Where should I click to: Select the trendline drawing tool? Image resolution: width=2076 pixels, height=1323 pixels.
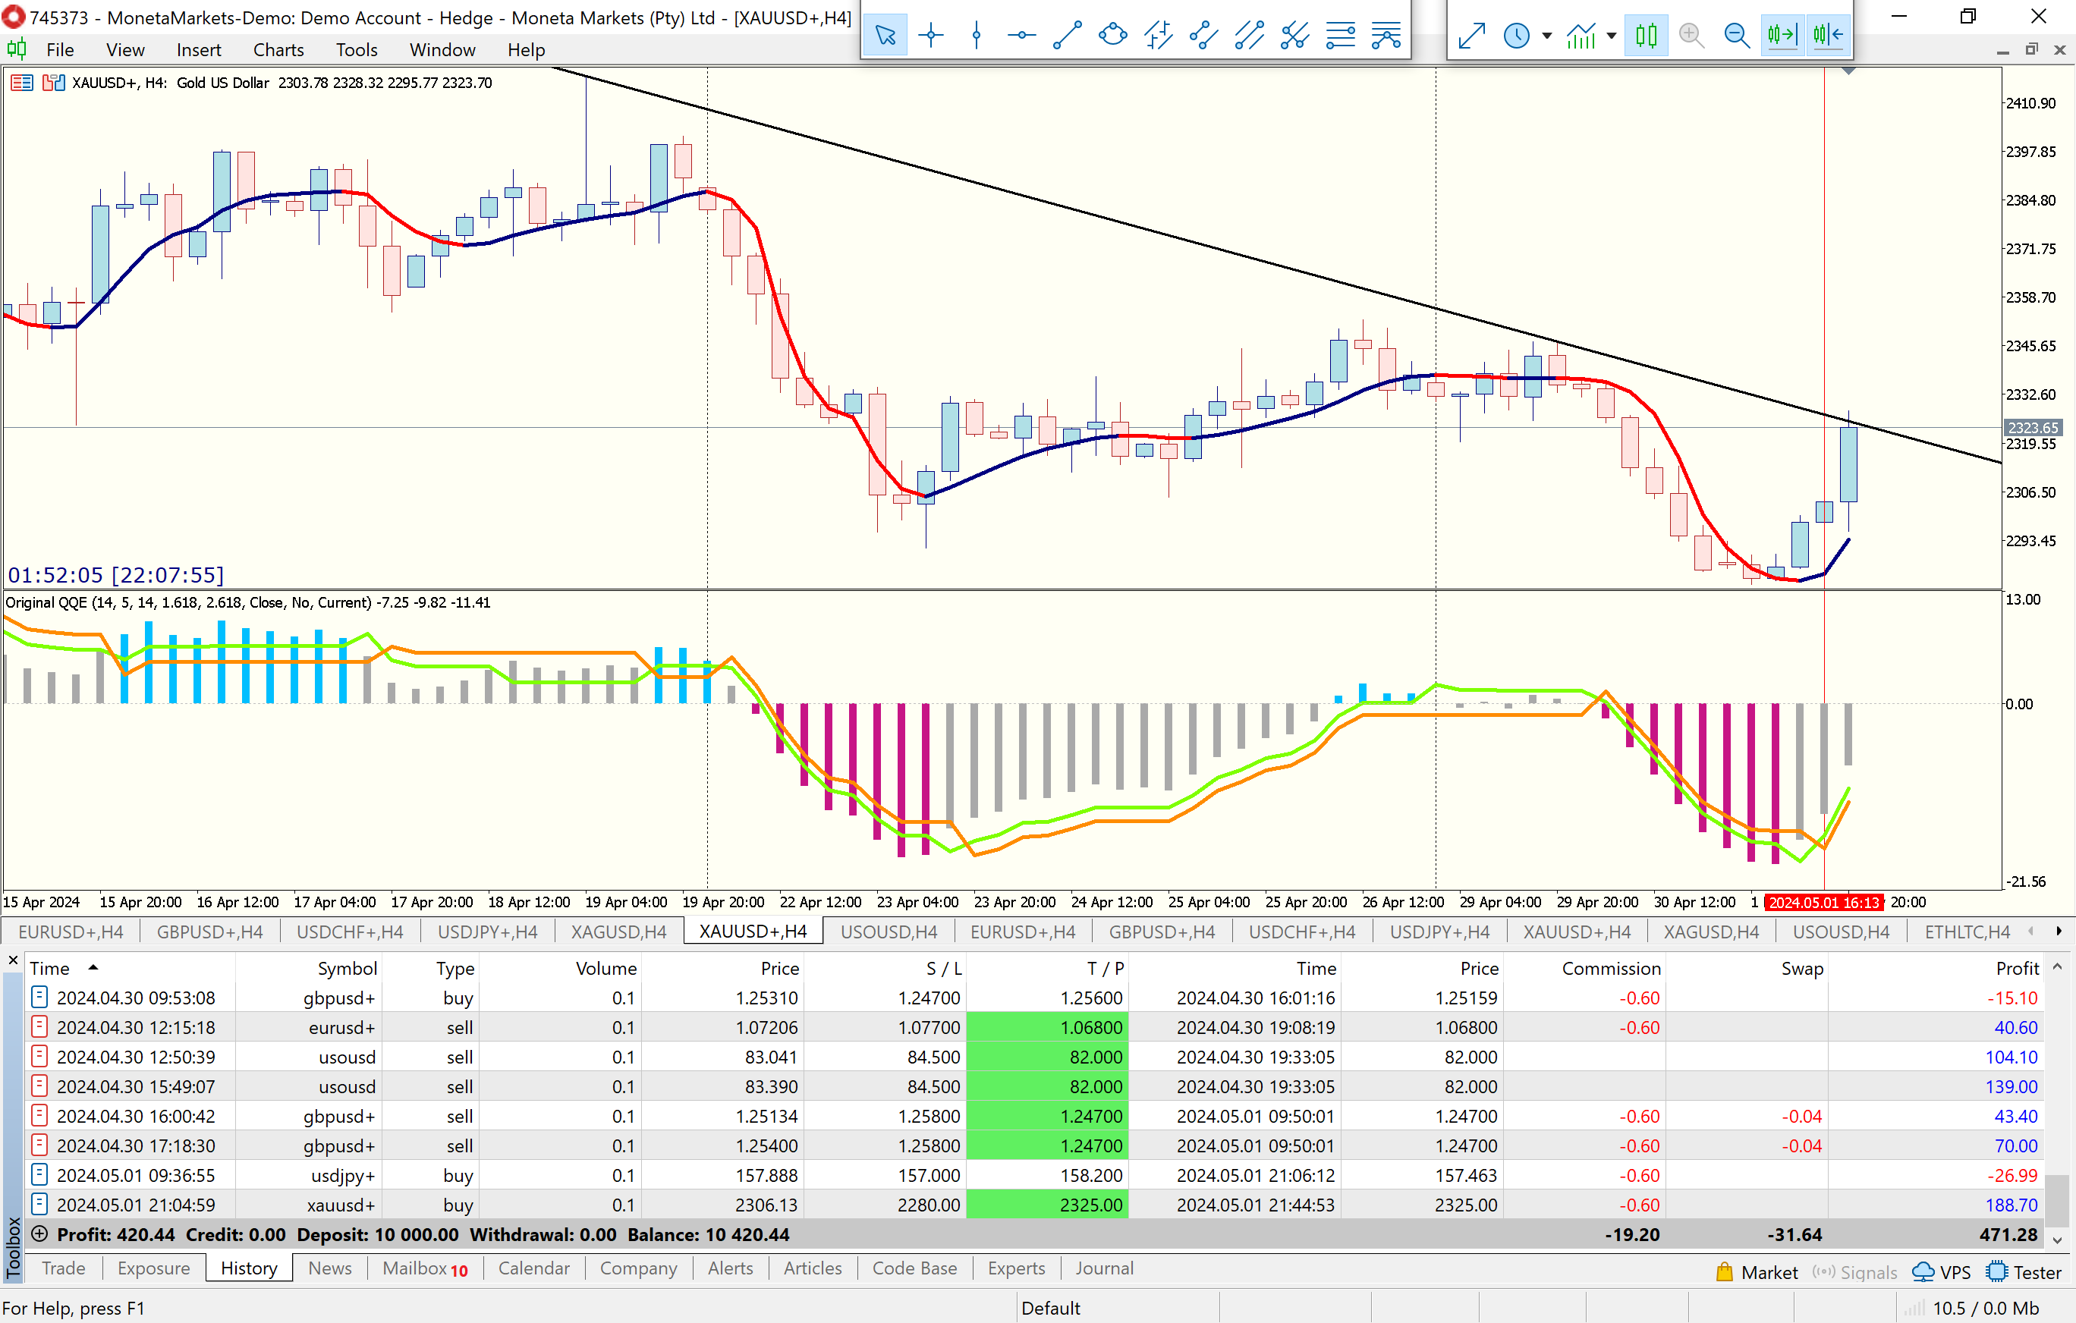click(1066, 36)
